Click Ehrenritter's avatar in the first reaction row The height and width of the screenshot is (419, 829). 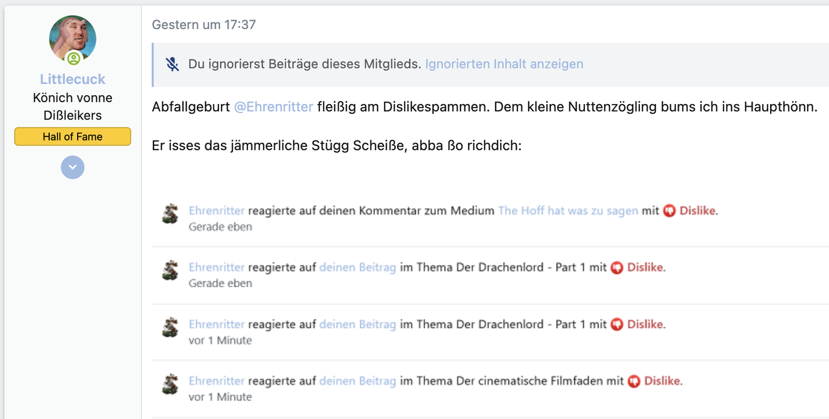[170, 213]
